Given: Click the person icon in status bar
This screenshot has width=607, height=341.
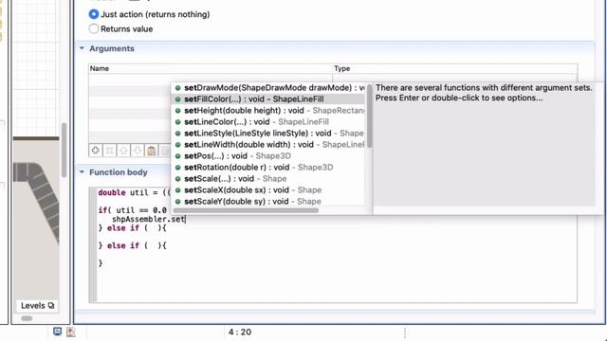Looking at the screenshot, I should [71, 332].
